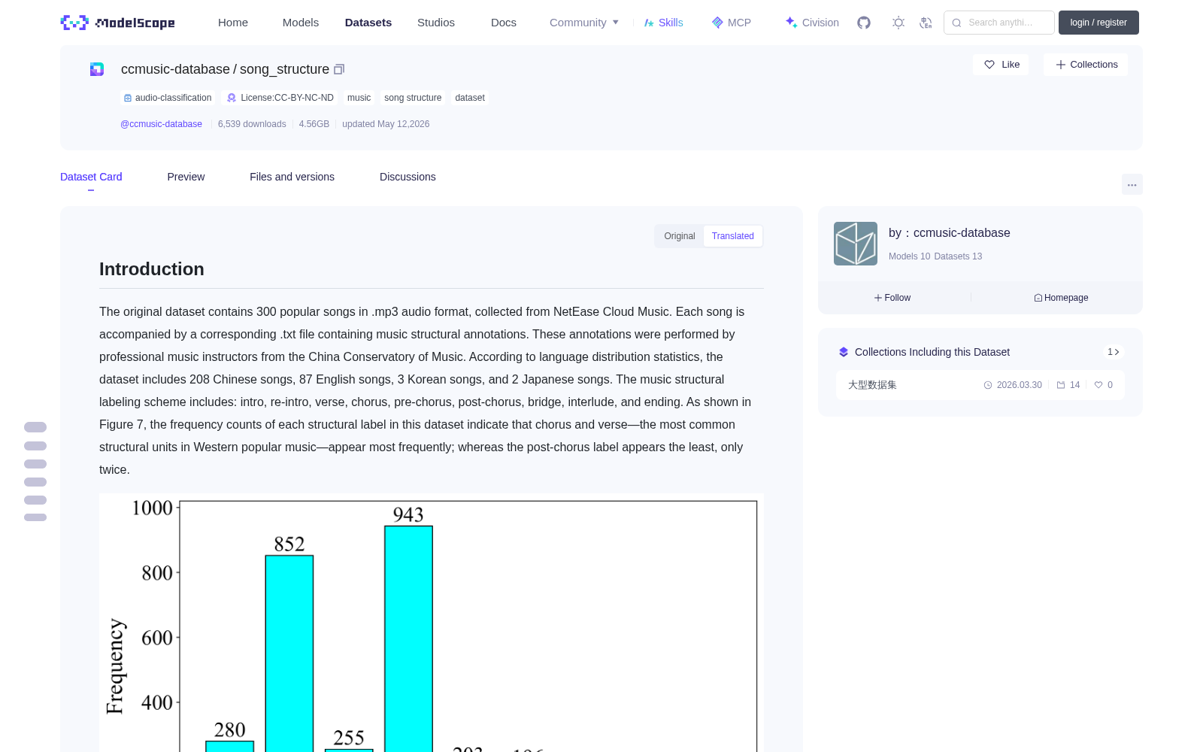Click the ccmusic-database organization avatar
Screen dimensions: 1203x752
pos(856,244)
